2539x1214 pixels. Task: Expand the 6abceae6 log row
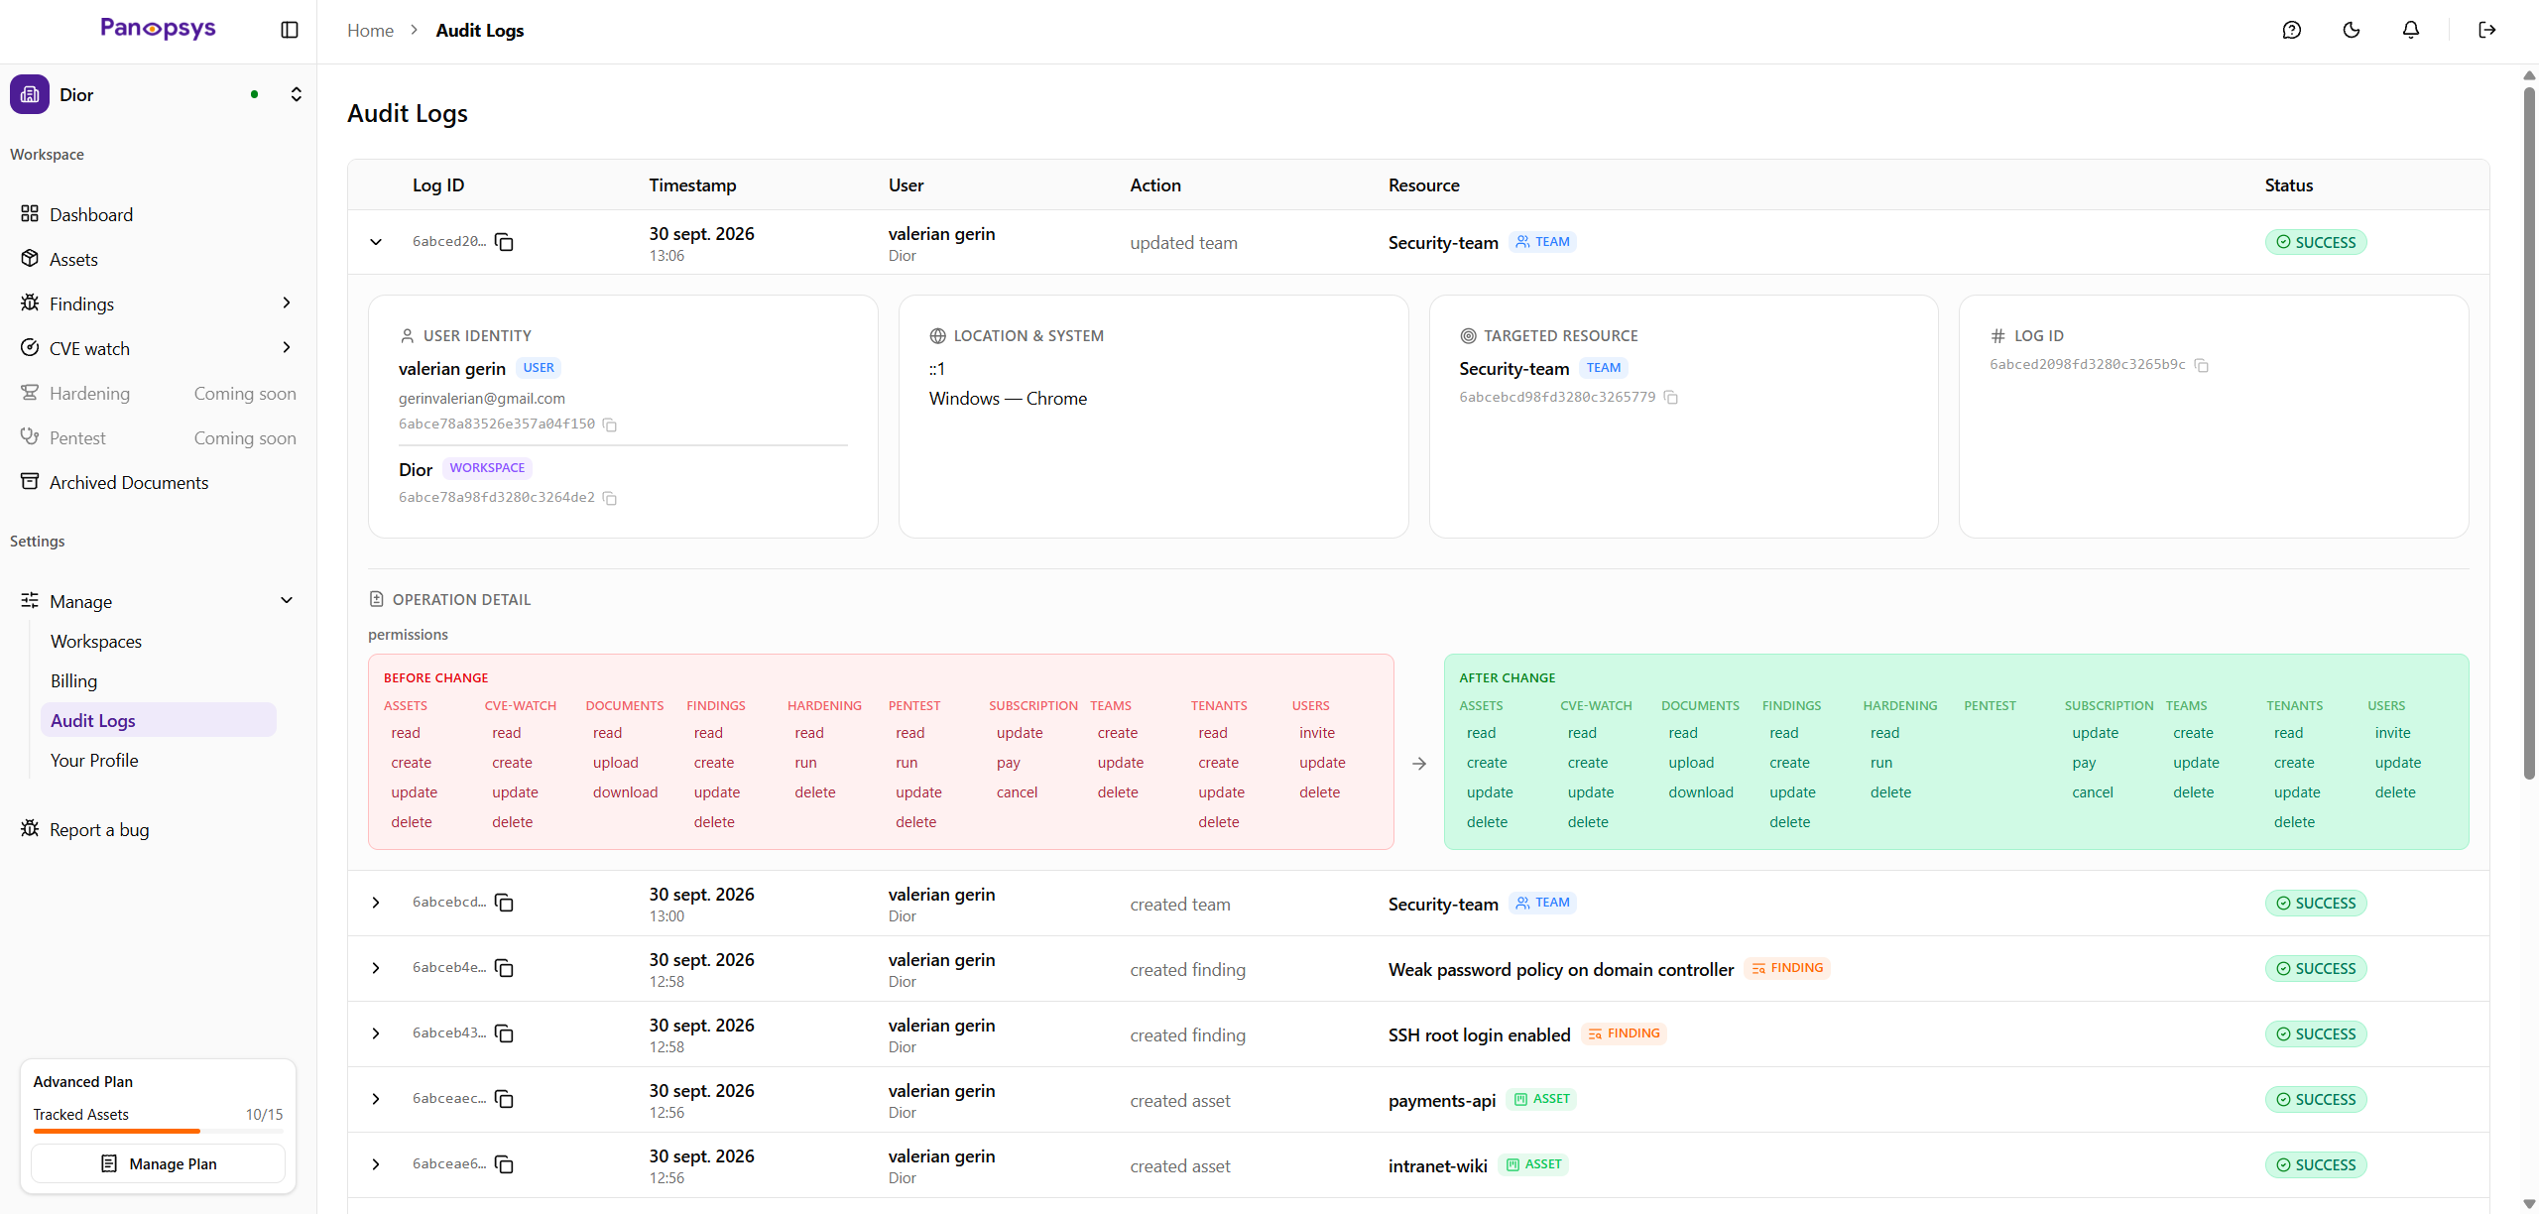click(x=376, y=1164)
